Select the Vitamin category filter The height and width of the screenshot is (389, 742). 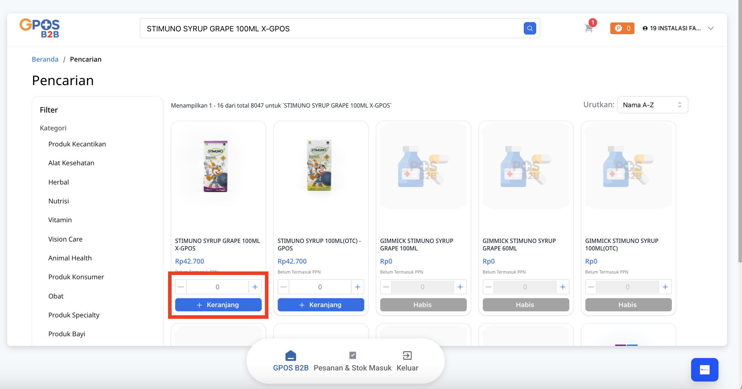[60, 220]
